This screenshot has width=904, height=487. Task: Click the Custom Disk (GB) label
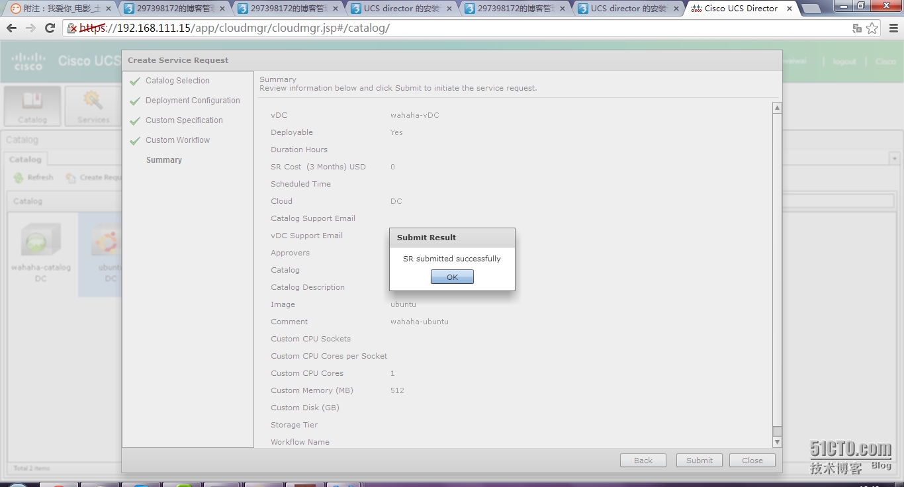tap(305, 408)
